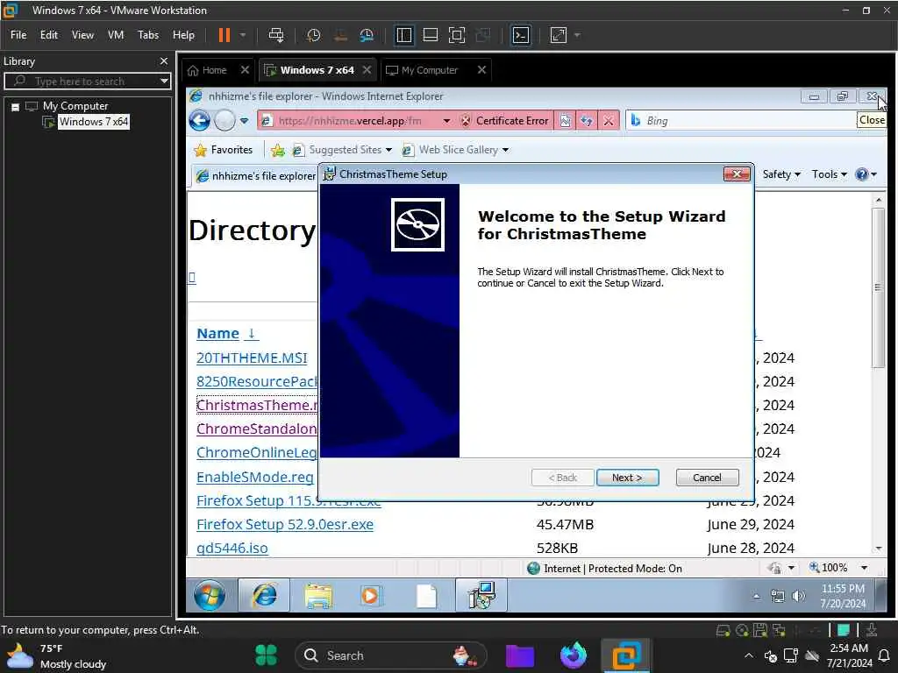Viewport: 898px width, 673px height.
Task: Open the Windows 7 Start orb
Action: pyautogui.click(x=210, y=595)
